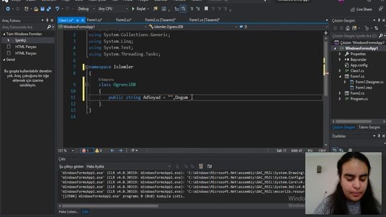This screenshot has height=217, width=386.
Task: Switch to the Takım Gezgini tab
Action: tap(369, 127)
